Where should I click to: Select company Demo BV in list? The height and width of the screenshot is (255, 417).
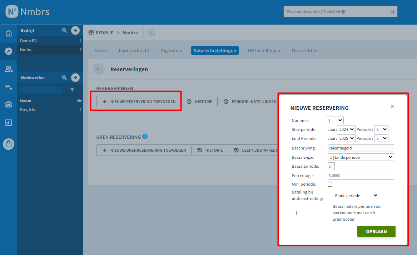point(50,41)
